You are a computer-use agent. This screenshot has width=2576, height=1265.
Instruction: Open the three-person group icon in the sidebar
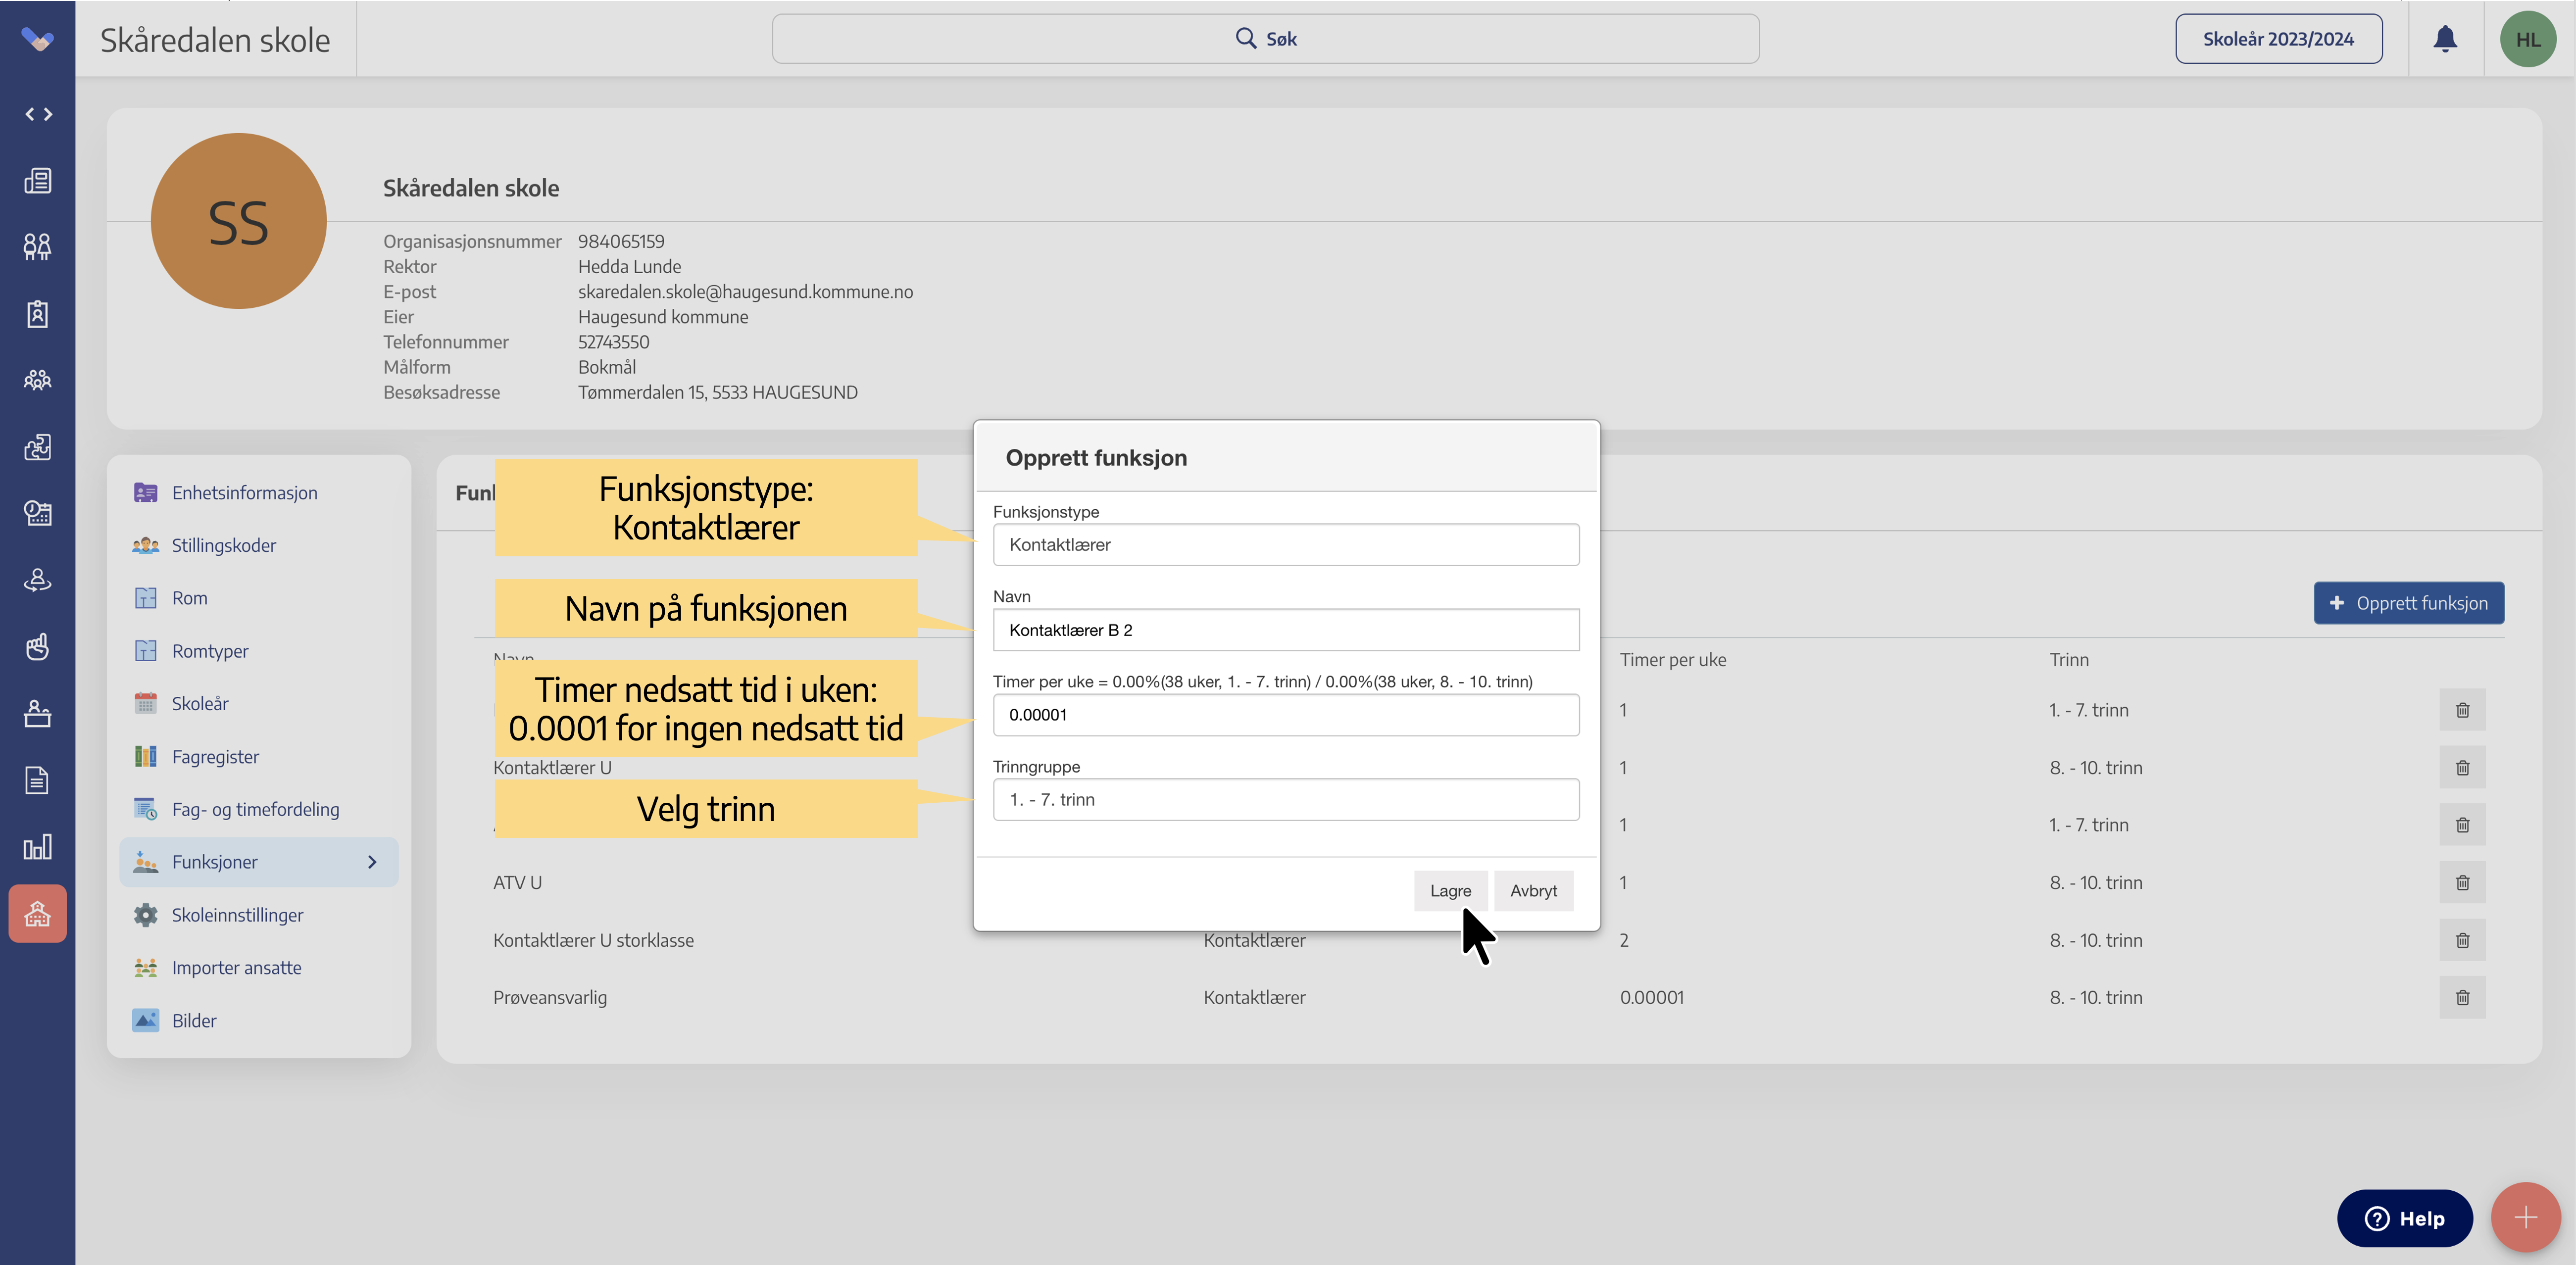click(x=38, y=380)
